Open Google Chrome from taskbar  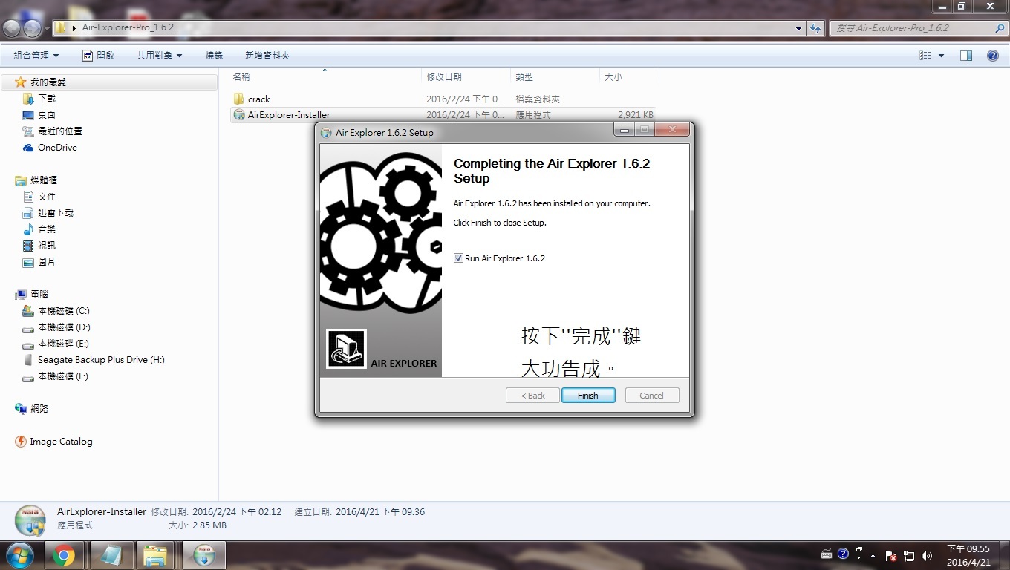[x=64, y=555]
